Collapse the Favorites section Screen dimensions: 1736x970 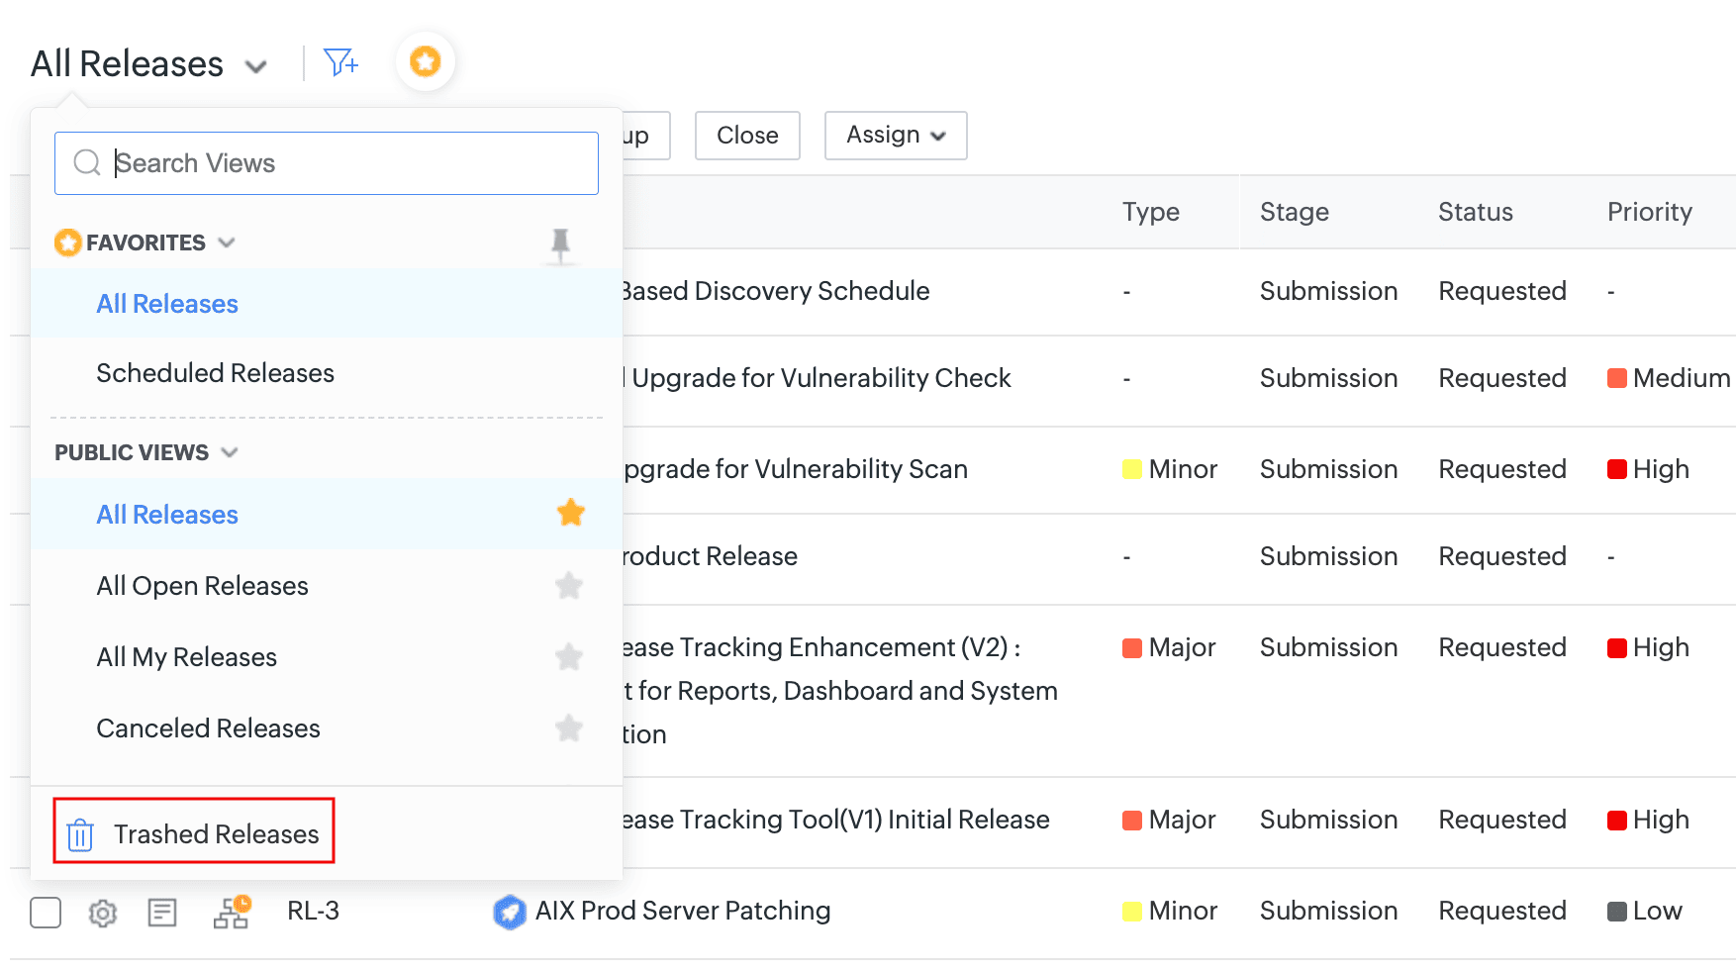[x=227, y=242]
